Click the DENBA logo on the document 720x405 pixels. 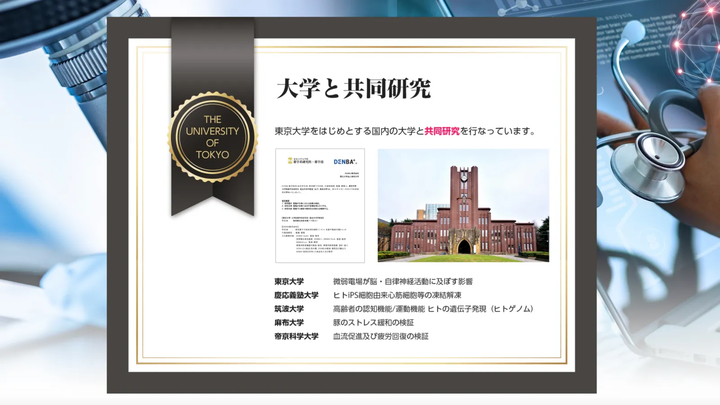pos(345,162)
